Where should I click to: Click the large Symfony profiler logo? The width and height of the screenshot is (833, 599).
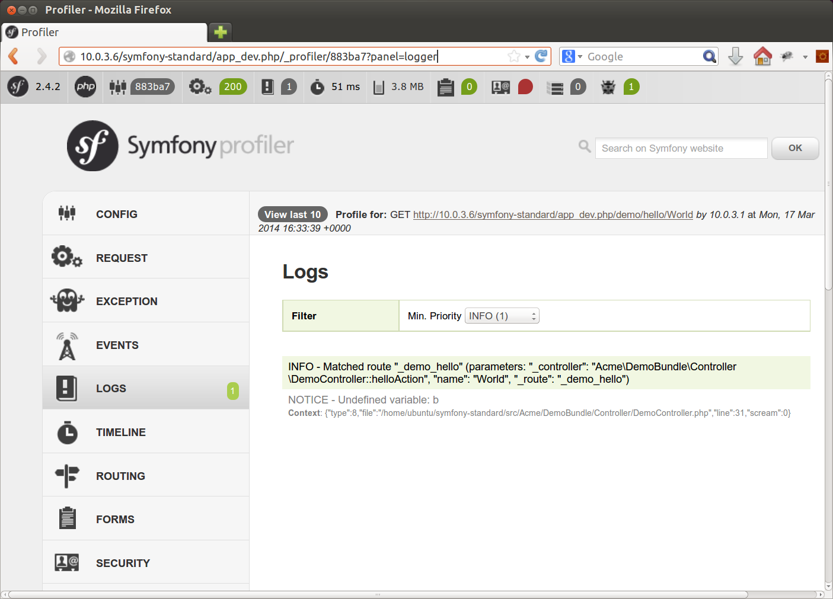tap(180, 146)
